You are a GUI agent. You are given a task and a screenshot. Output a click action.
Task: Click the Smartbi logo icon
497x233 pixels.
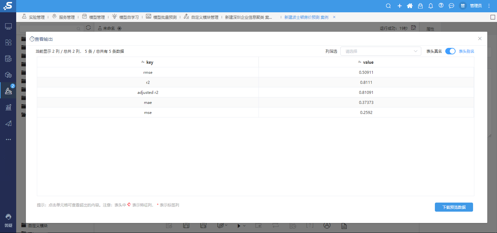[x=8, y=6]
